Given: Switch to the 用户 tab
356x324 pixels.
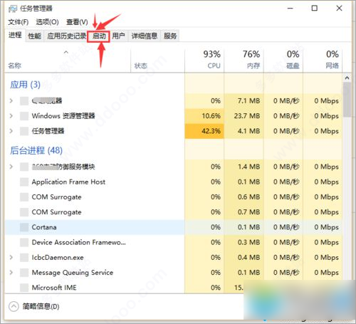Looking at the screenshot, I should click(118, 36).
